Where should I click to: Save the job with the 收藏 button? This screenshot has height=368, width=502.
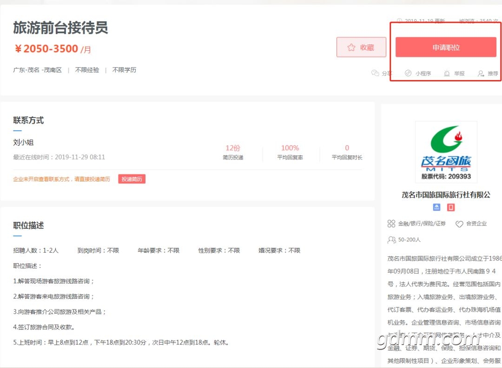pos(361,47)
